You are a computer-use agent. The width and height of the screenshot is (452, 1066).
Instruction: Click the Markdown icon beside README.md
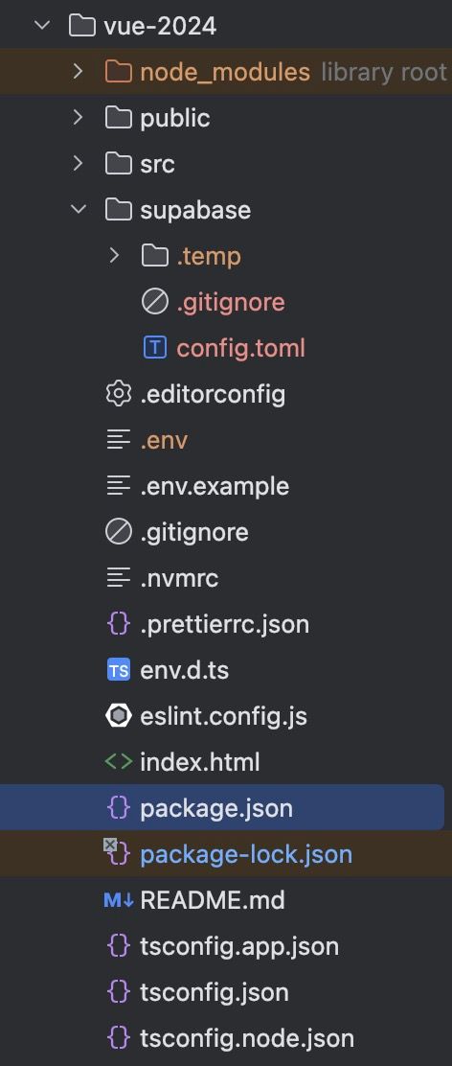(x=118, y=900)
